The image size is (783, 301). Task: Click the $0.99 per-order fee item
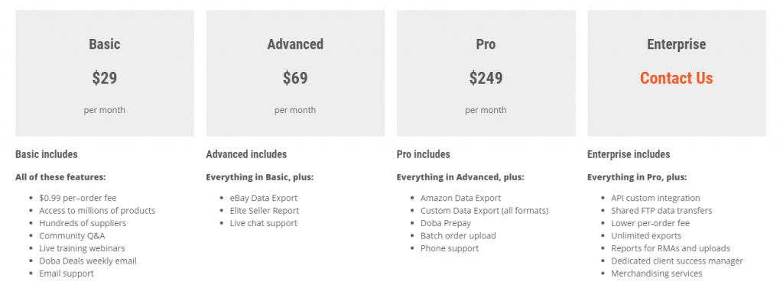pos(78,198)
